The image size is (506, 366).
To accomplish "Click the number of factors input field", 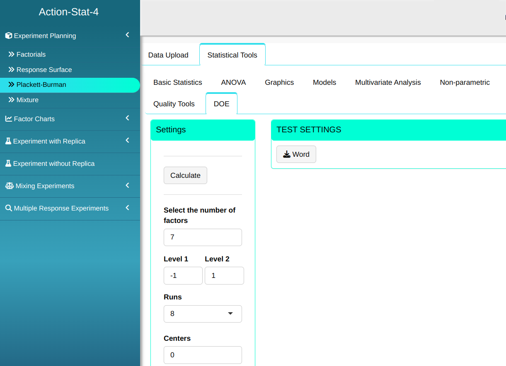I will point(203,237).
